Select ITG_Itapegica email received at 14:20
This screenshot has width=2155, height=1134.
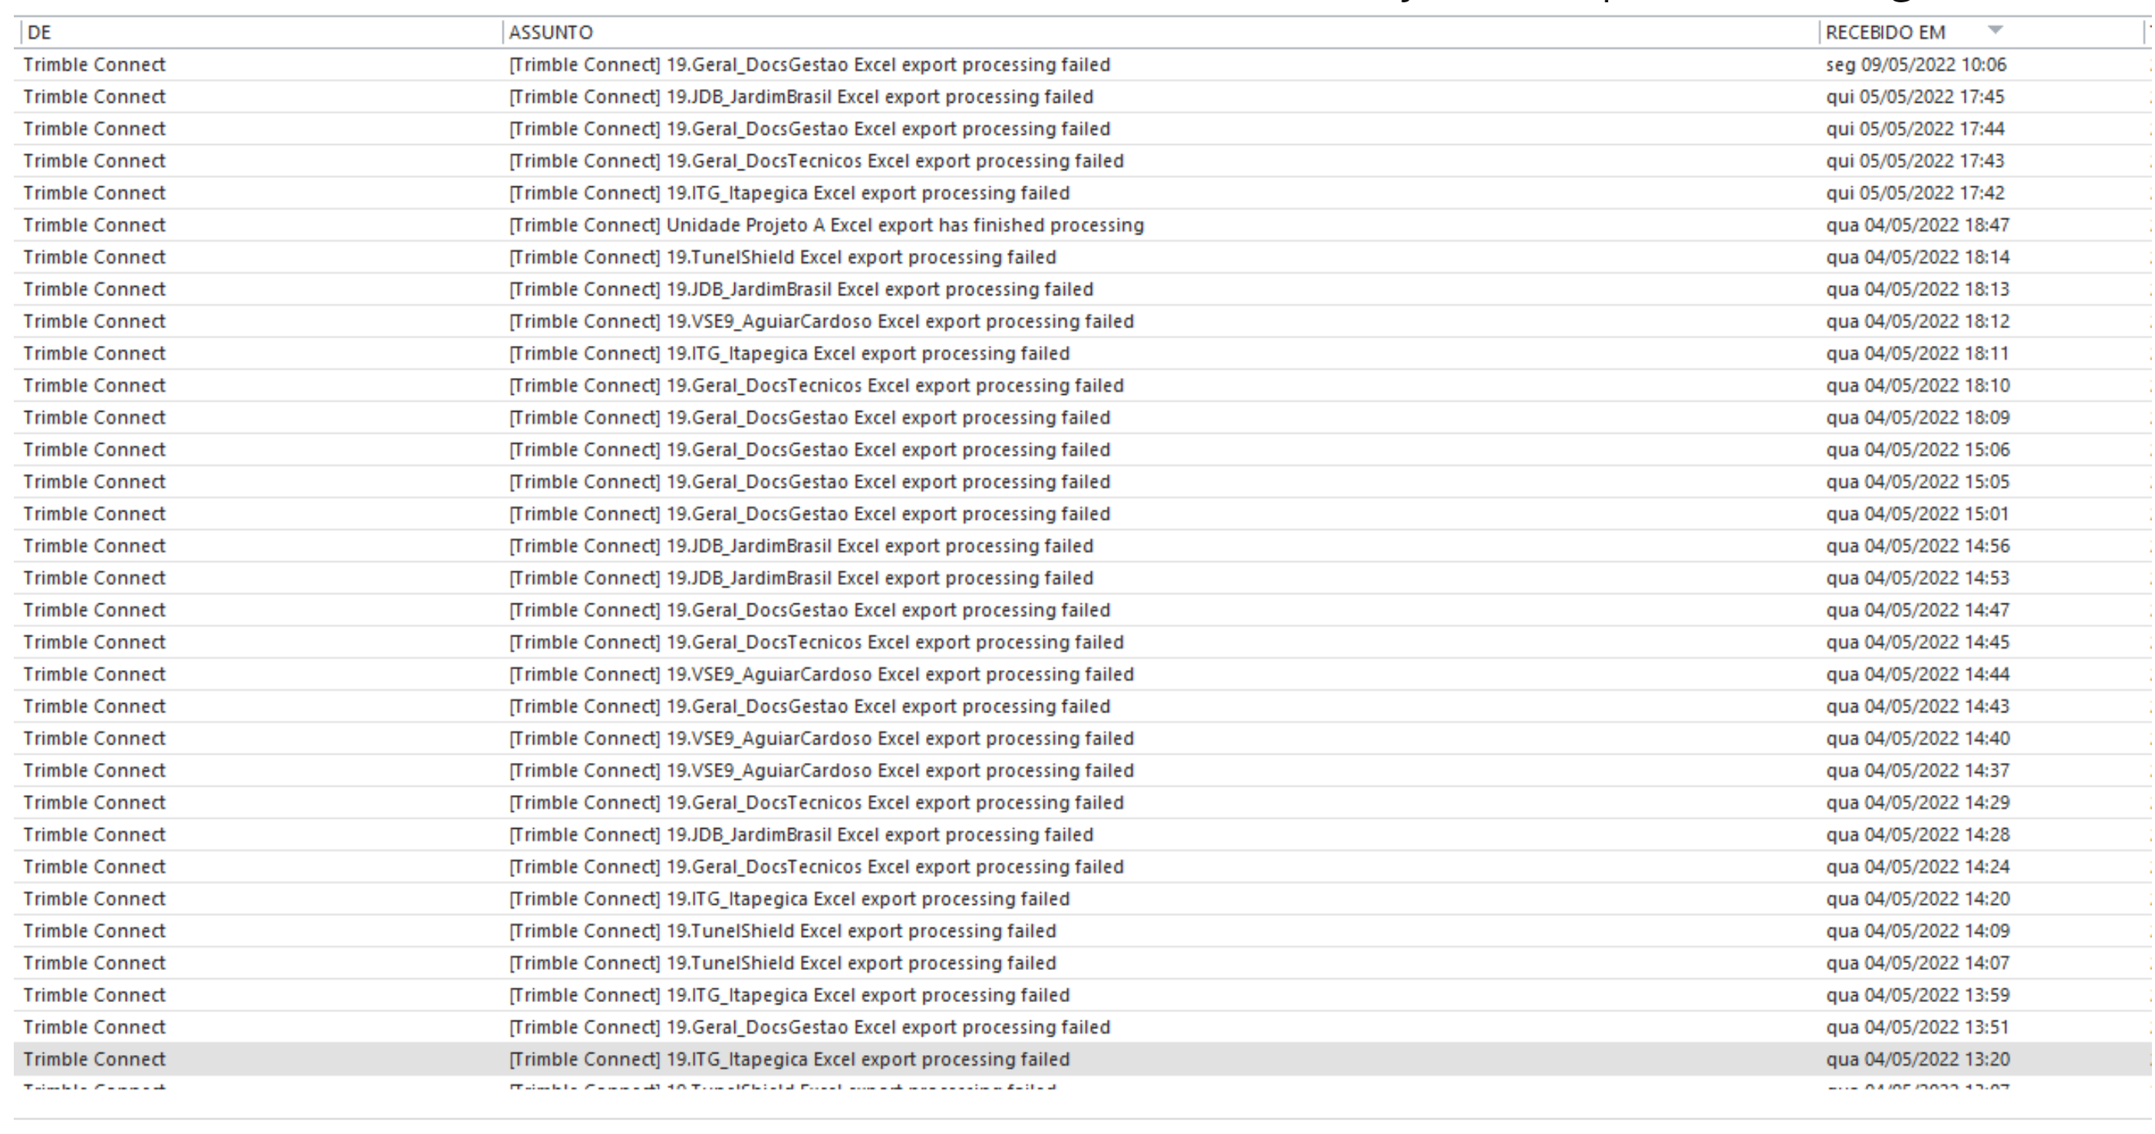[1082, 898]
